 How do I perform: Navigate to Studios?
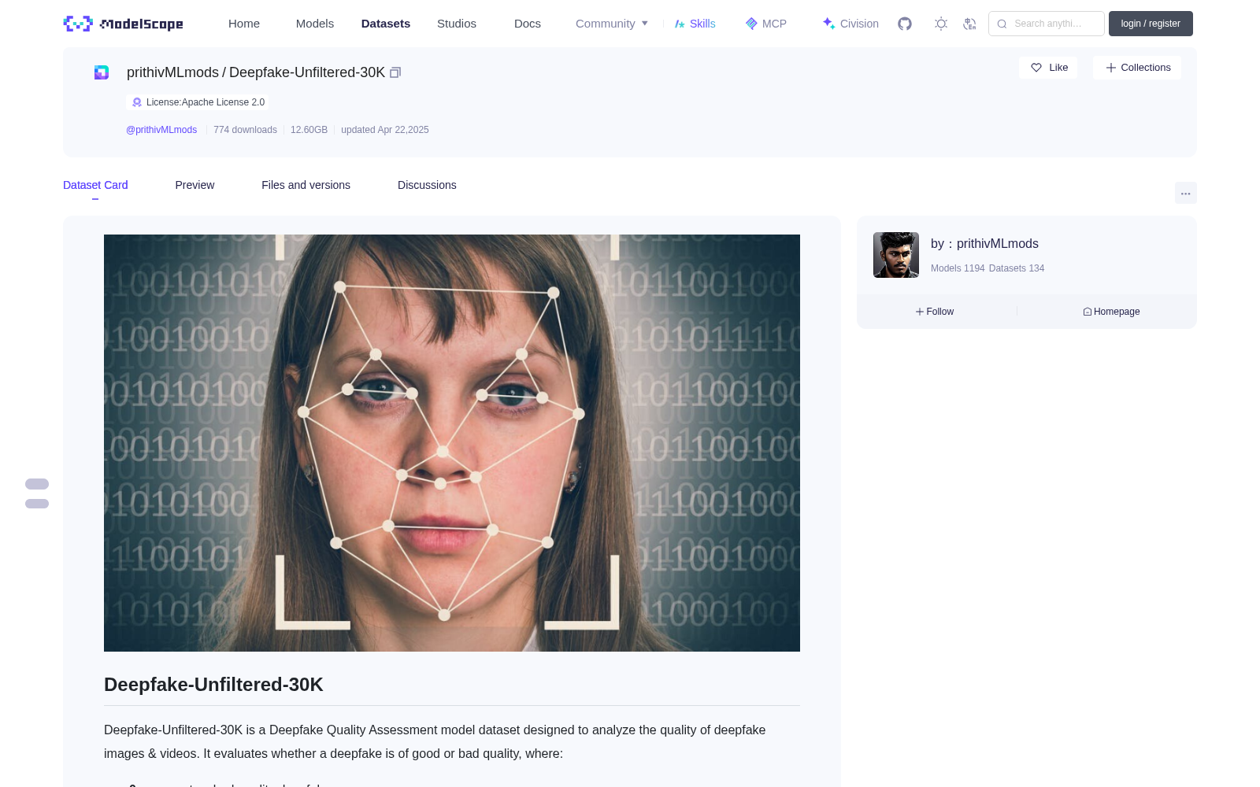point(457,24)
